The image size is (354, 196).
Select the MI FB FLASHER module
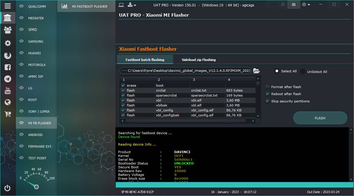(x=37, y=123)
